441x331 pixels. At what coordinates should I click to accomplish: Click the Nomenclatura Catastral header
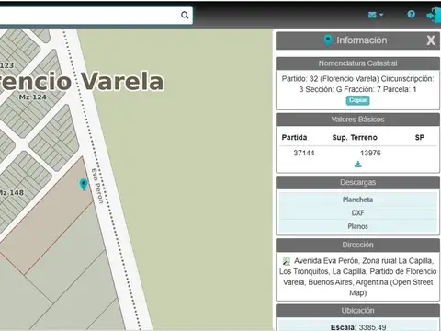click(x=357, y=63)
